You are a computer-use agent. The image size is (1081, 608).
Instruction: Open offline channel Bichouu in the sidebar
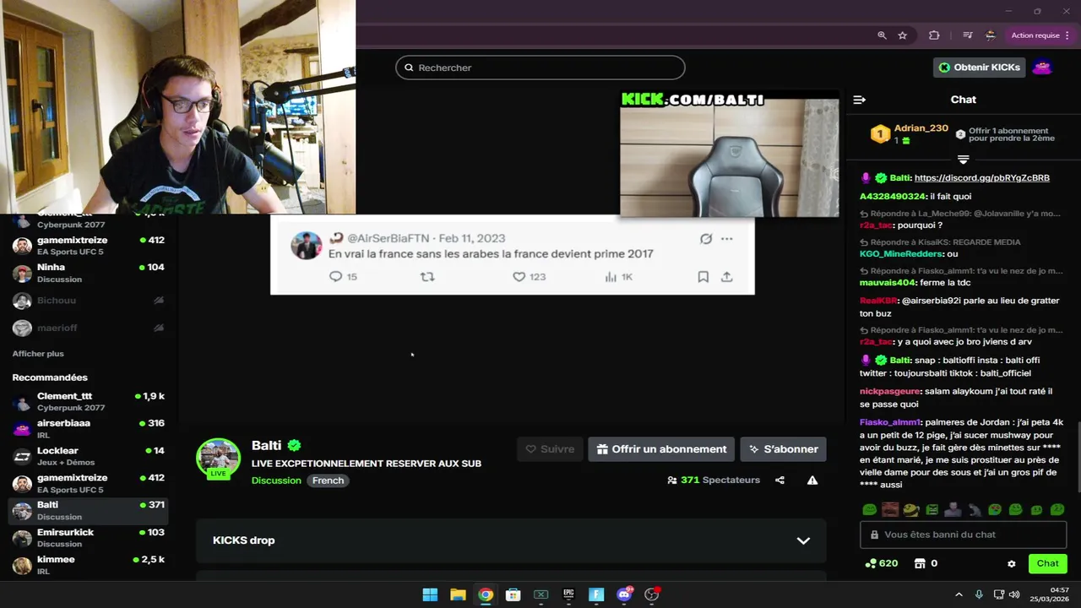[89, 301]
